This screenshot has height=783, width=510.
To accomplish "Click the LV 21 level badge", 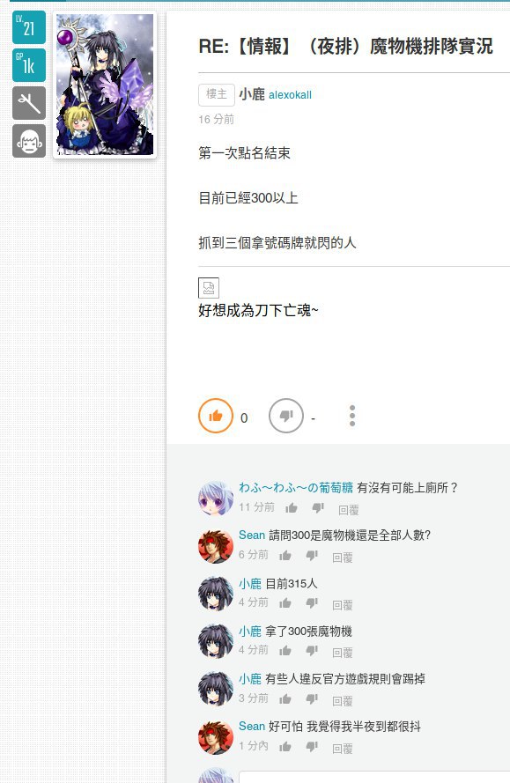I will coord(29,27).
